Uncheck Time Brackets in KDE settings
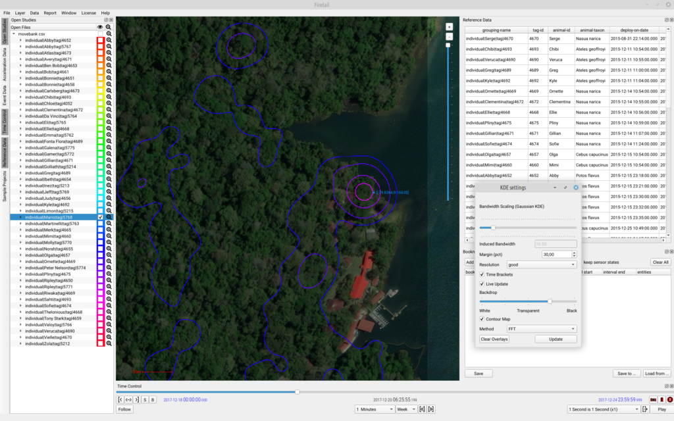This screenshot has height=421, width=674. pyautogui.click(x=482, y=274)
